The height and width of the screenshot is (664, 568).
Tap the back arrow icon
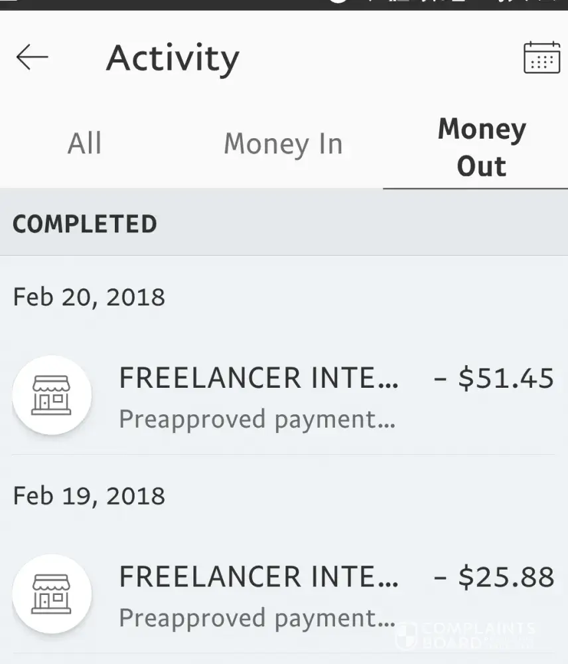[32, 58]
